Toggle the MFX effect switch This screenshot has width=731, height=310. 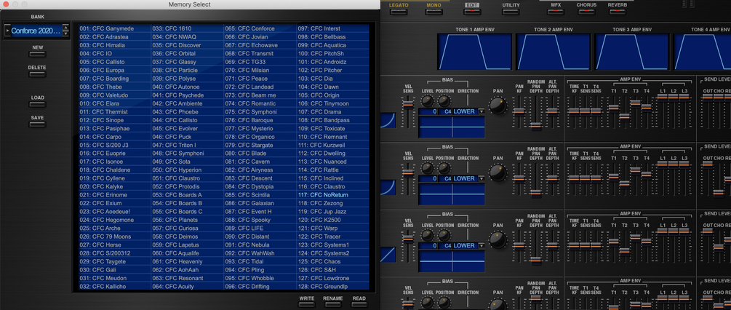tap(556, 12)
